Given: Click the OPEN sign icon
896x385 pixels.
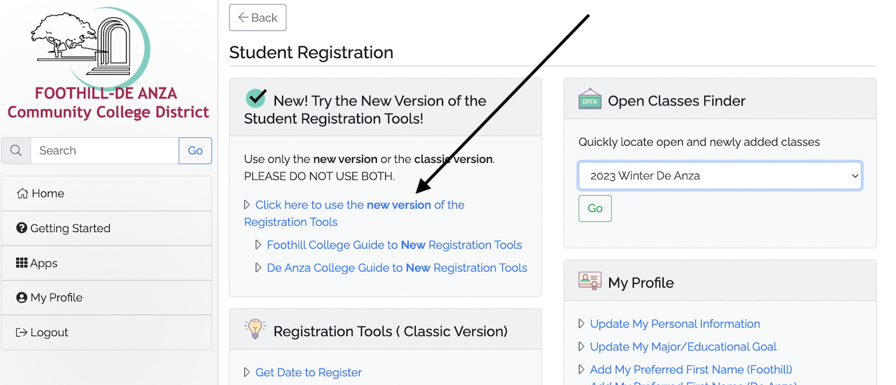Looking at the screenshot, I should click(590, 99).
